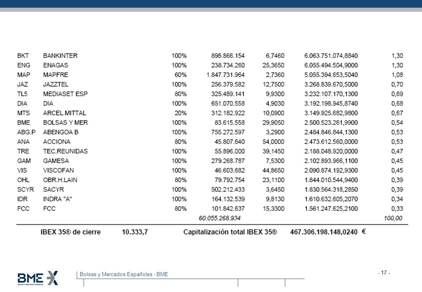
Task: Select SACYR shares 502.212.433
Action: click(x=228, y=189)
